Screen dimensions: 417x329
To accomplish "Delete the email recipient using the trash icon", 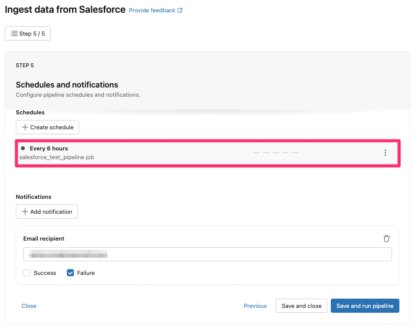I will coord(387,238).
